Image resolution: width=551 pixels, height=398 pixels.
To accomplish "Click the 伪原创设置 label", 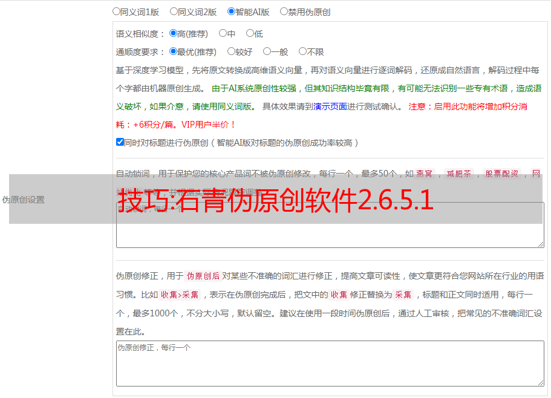I will [23, 200].
